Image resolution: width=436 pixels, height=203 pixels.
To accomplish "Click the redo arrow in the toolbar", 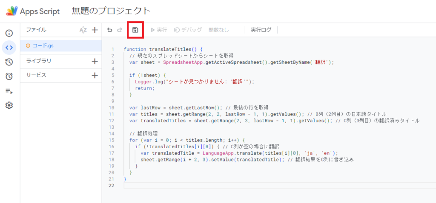I will click(120, 30).
